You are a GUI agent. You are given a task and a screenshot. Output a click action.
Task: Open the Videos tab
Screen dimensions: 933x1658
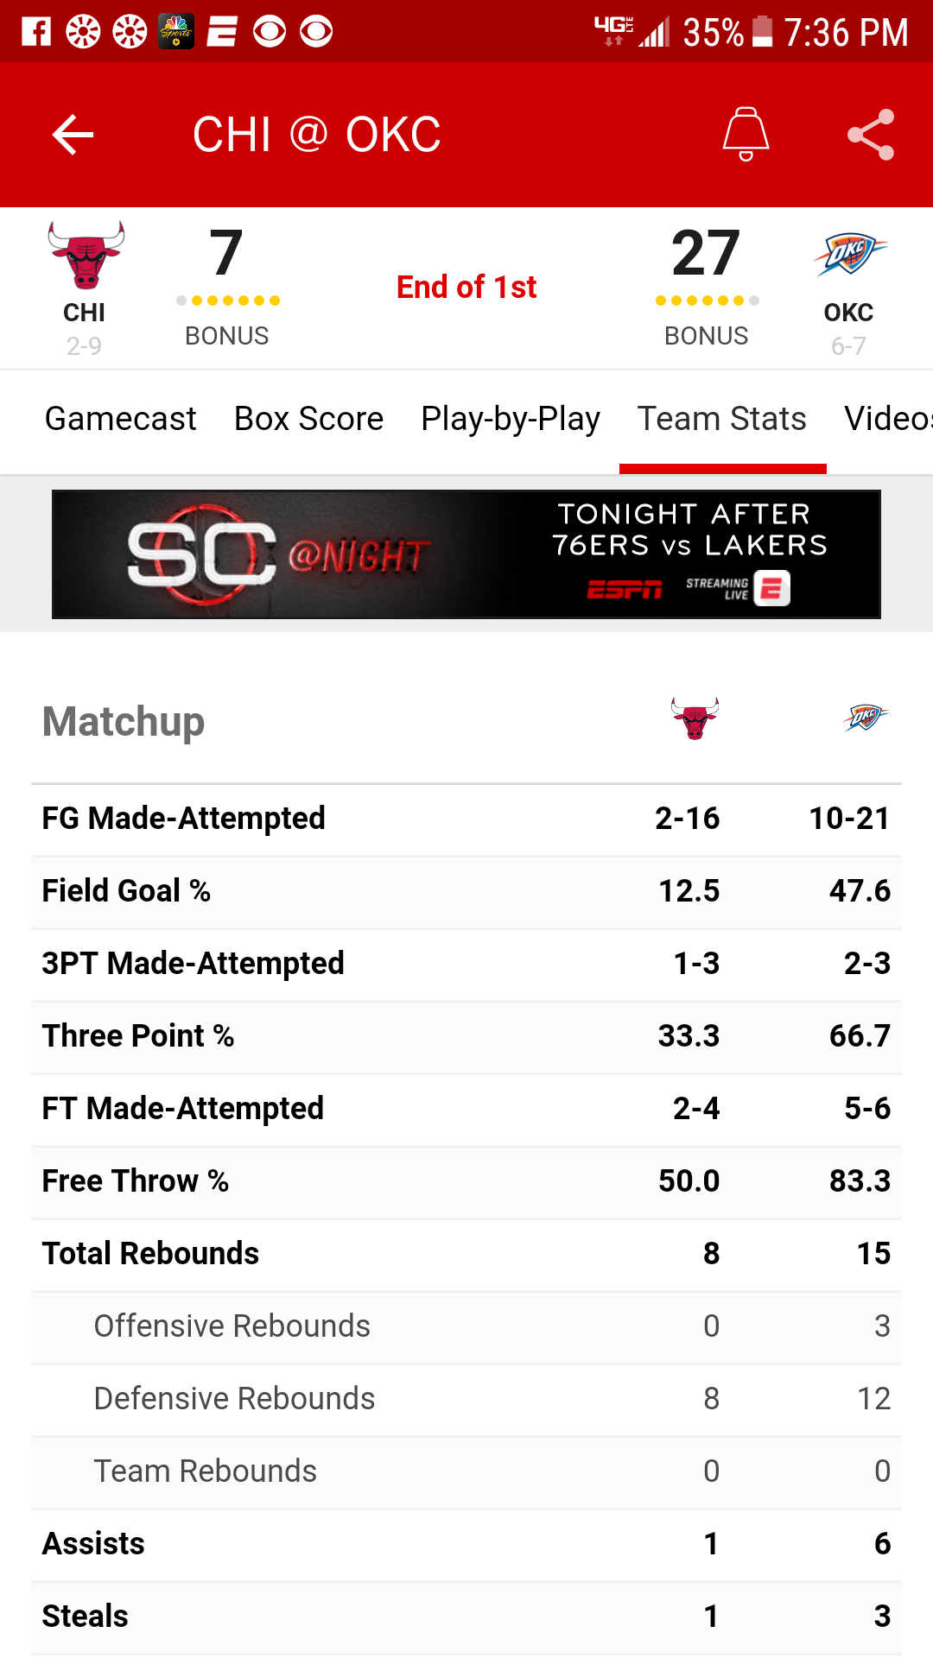tap(888, 419)
